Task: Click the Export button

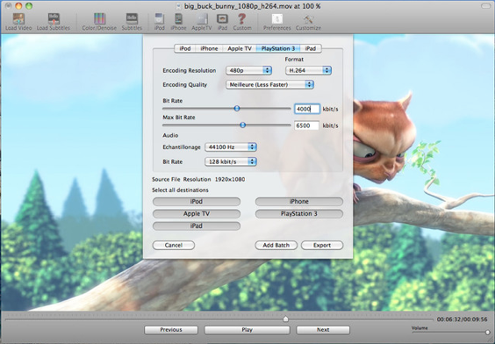Action: click(x=322, y=245)
